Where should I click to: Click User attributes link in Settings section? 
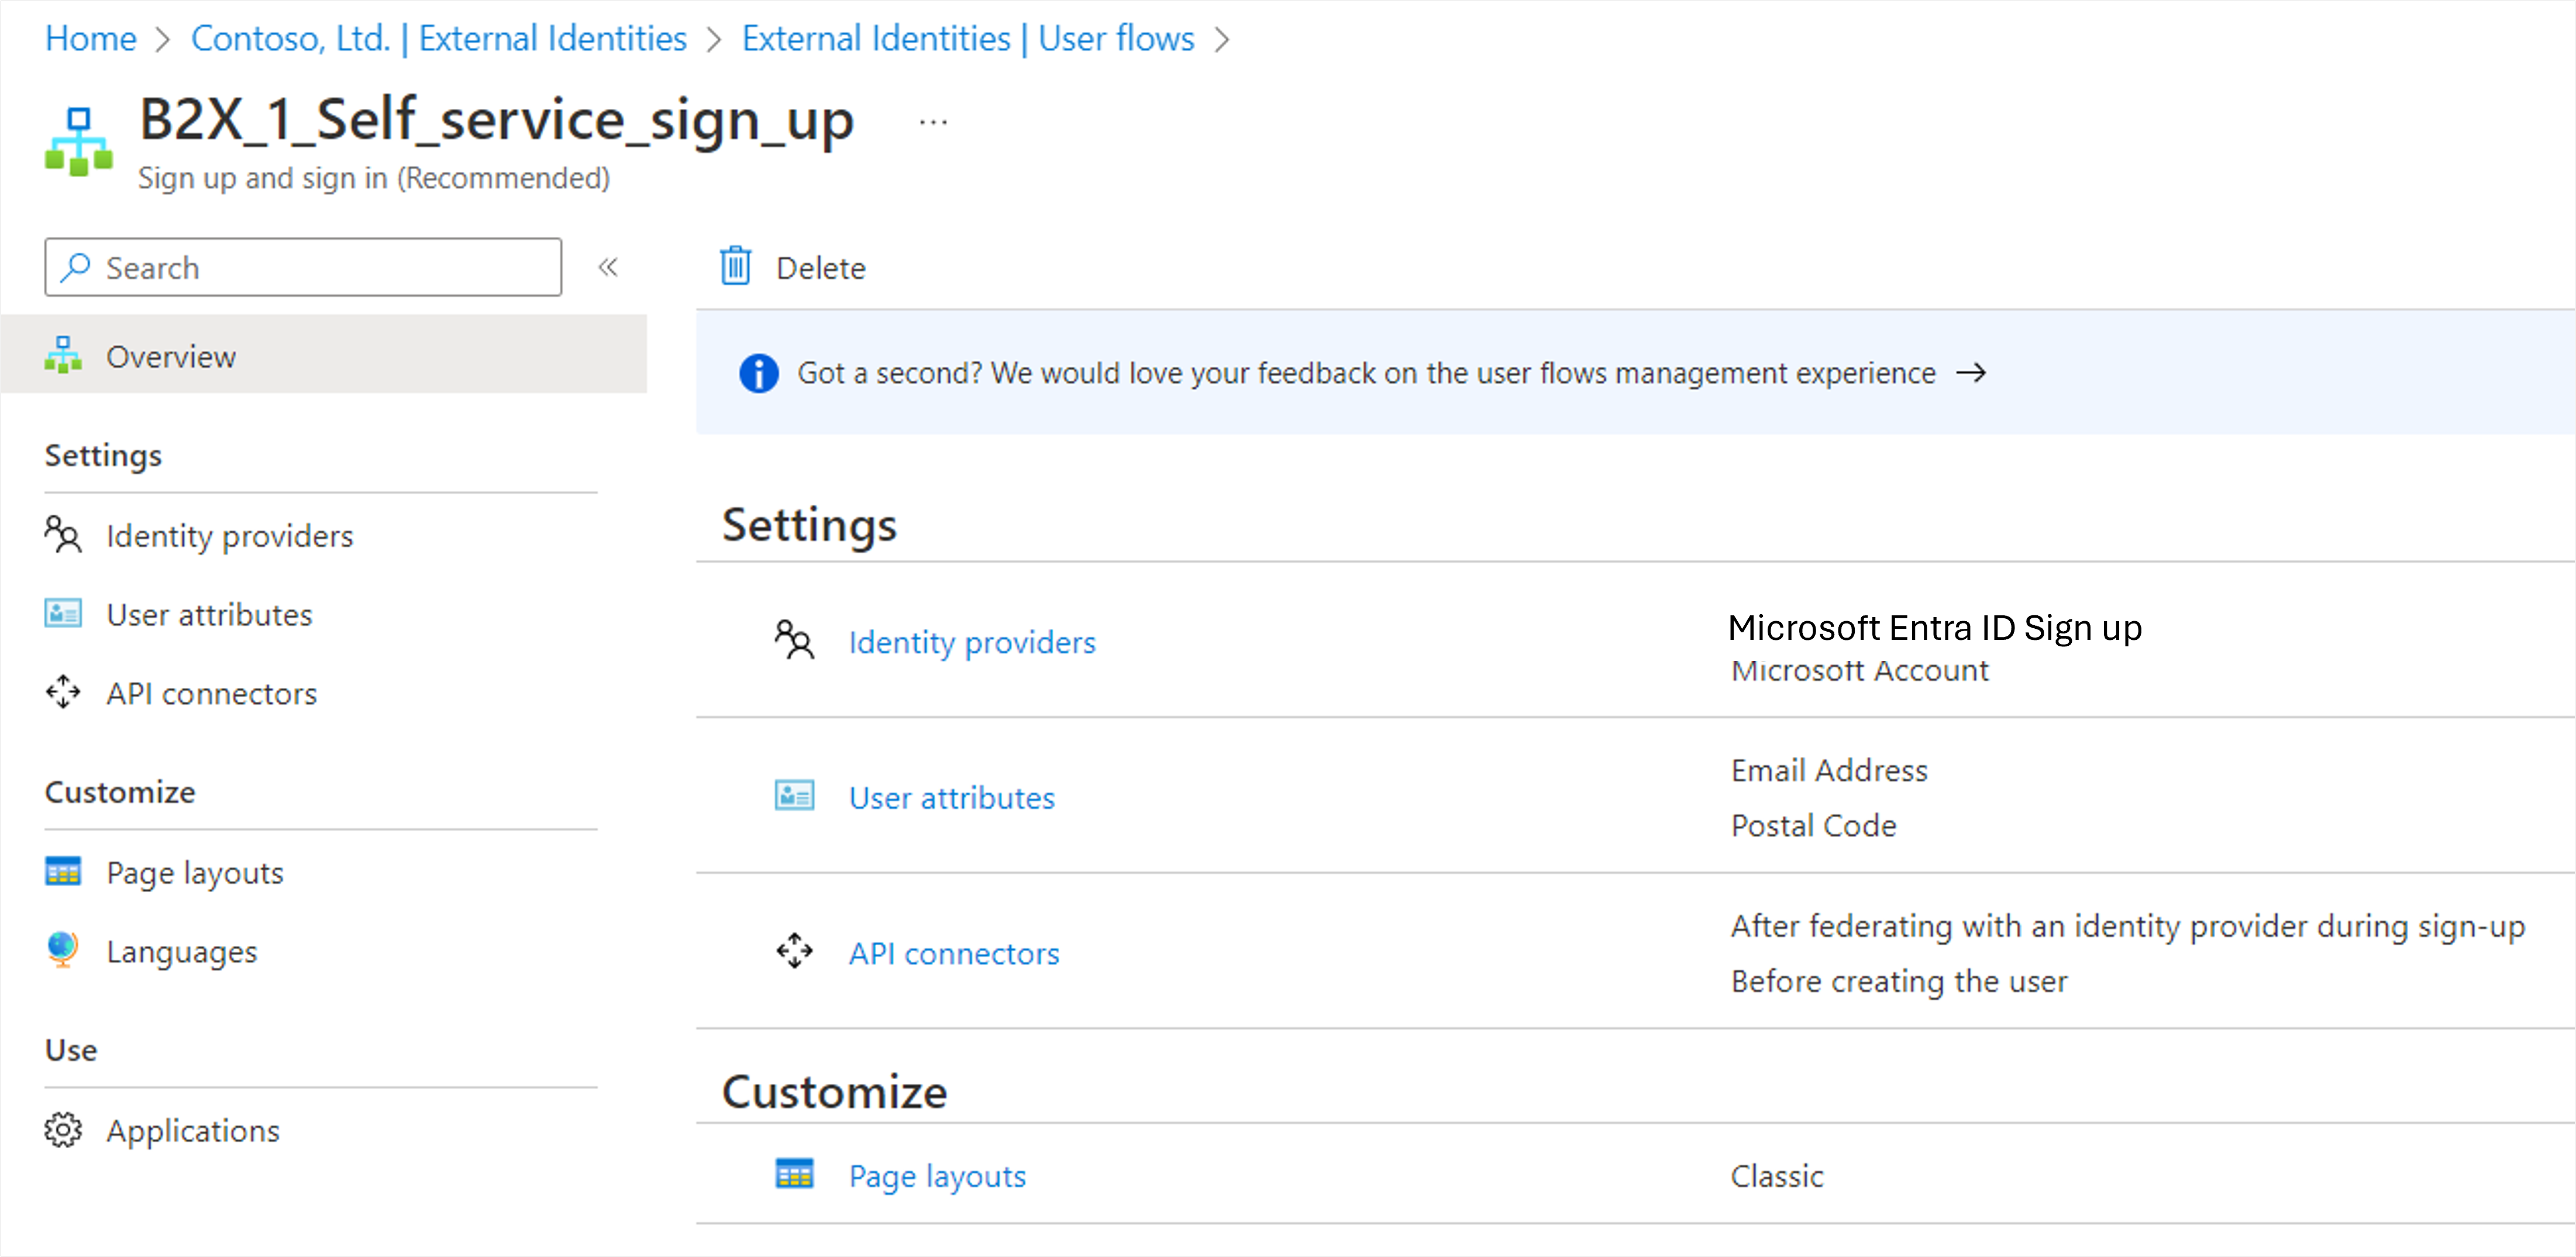951,798
